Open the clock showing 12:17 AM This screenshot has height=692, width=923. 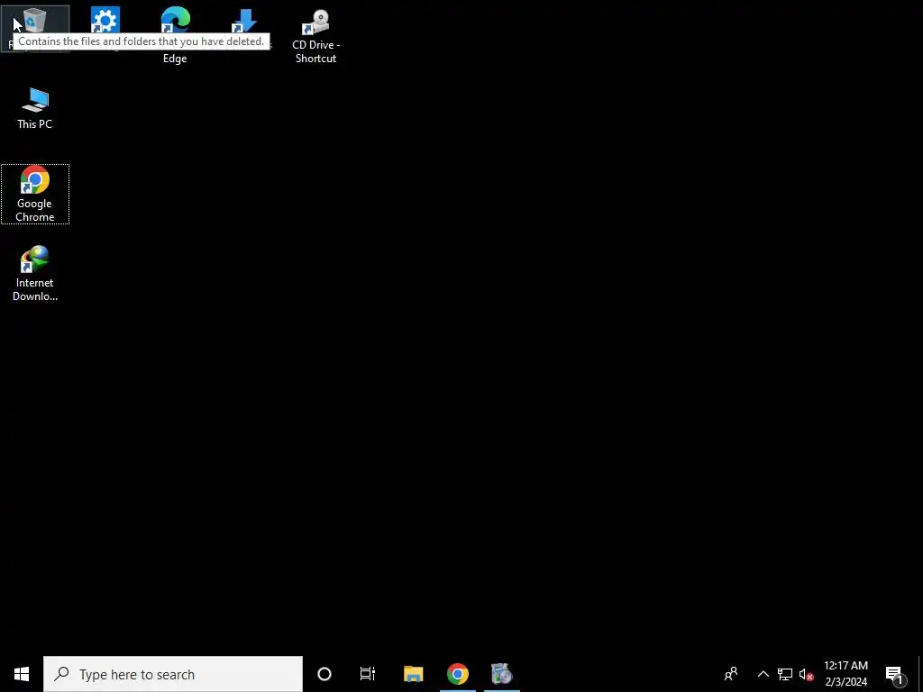point(845,674)
